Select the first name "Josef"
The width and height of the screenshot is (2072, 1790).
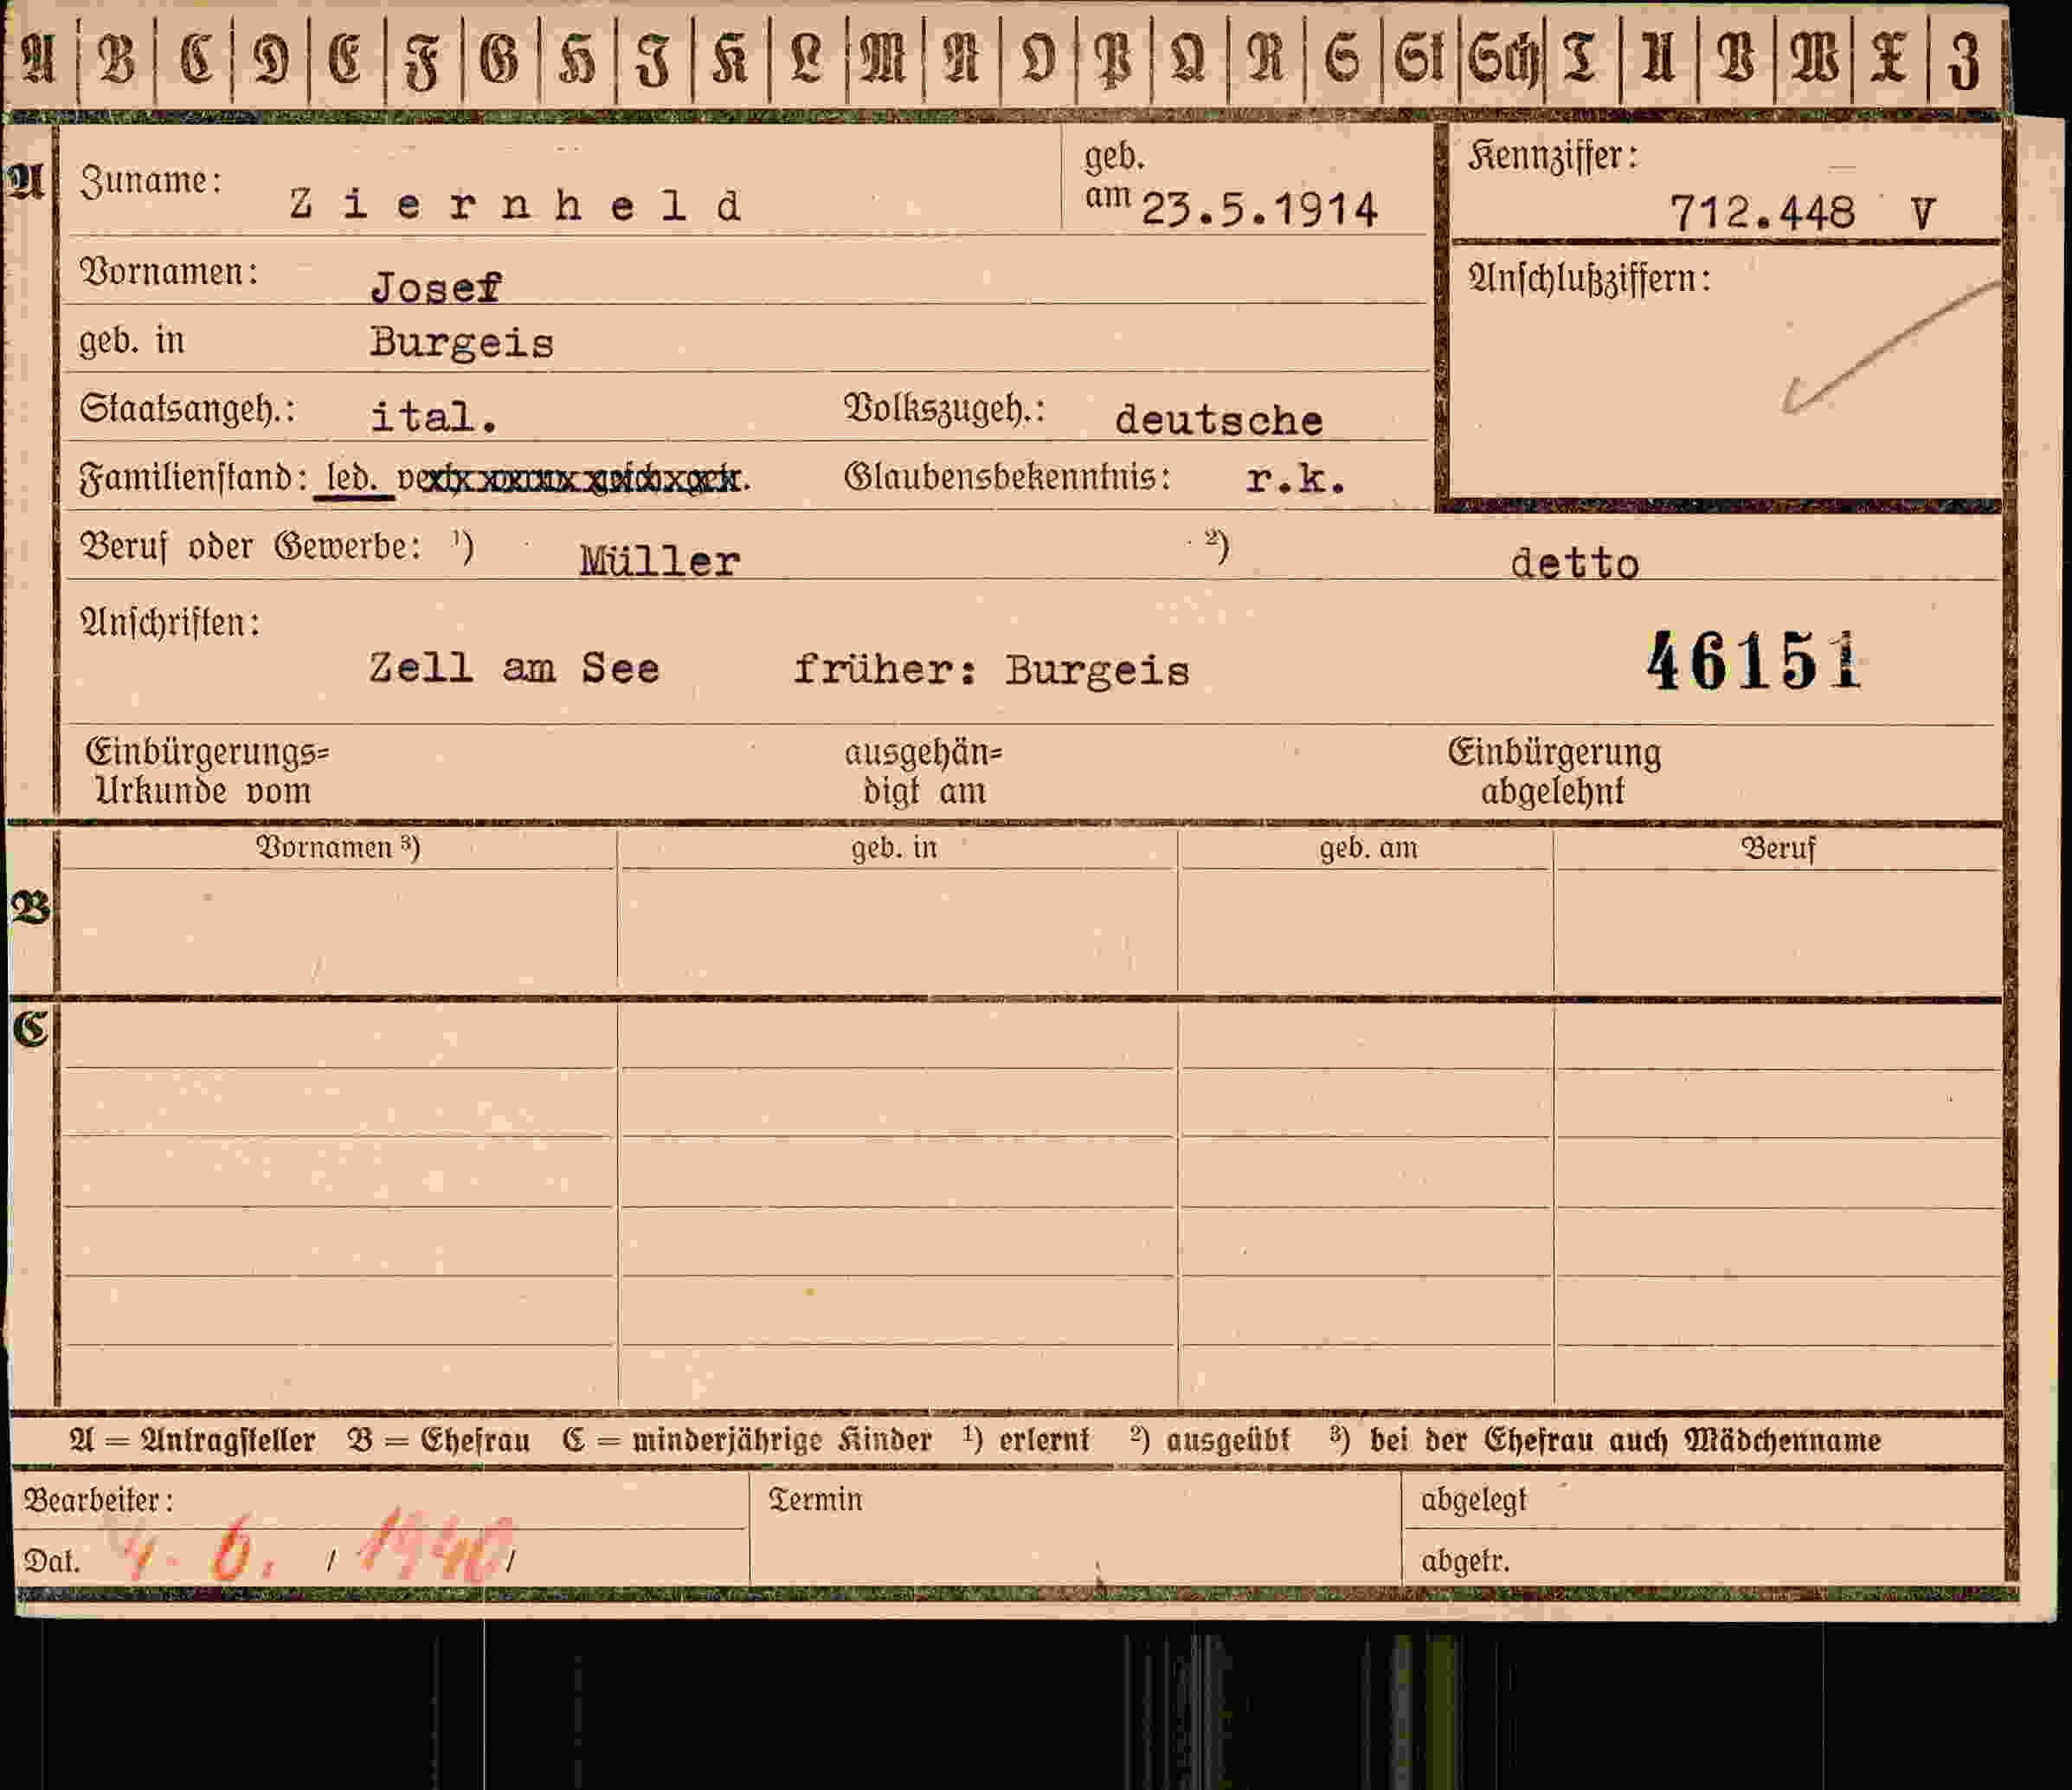436,288
